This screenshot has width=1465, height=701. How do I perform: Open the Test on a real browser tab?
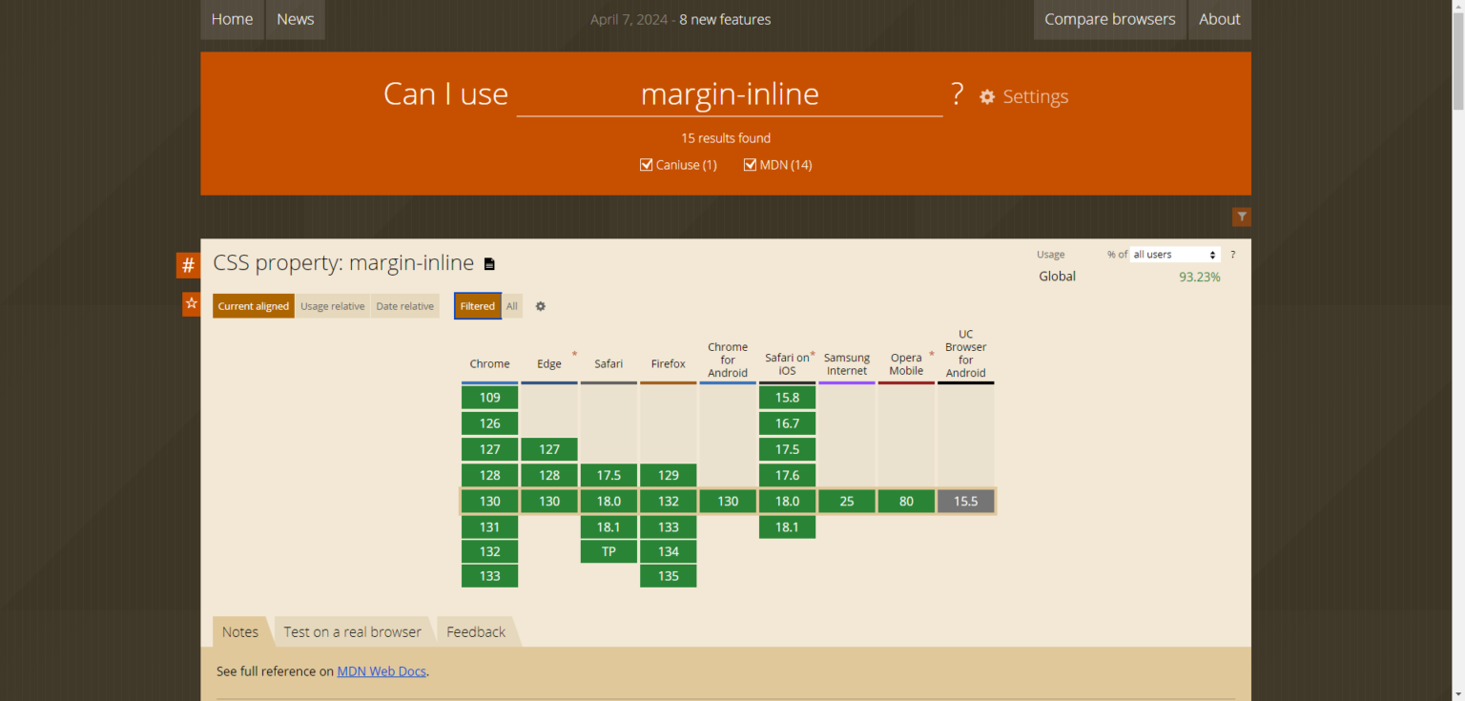[x=352, y=631]
